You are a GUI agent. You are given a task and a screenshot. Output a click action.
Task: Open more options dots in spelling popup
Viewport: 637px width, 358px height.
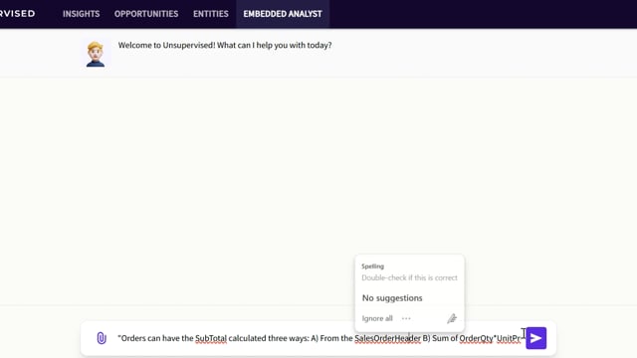[406, 318]
